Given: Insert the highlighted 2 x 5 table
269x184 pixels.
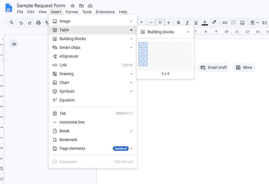Looking at the screenshot, I should (145, 64).
